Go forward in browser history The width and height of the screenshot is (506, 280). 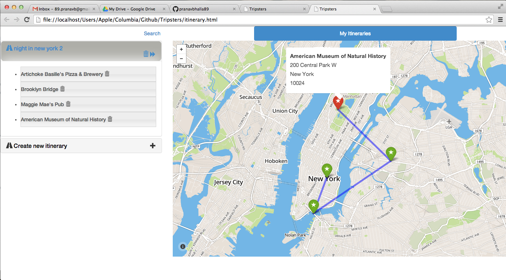tap(17, 19)
